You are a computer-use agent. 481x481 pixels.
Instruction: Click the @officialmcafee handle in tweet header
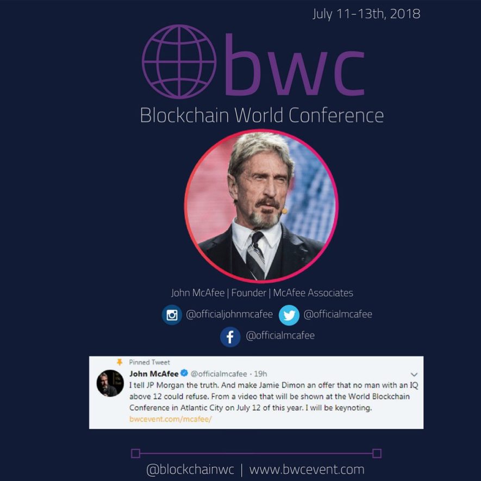pyautogui.click(x=218, y=373)
